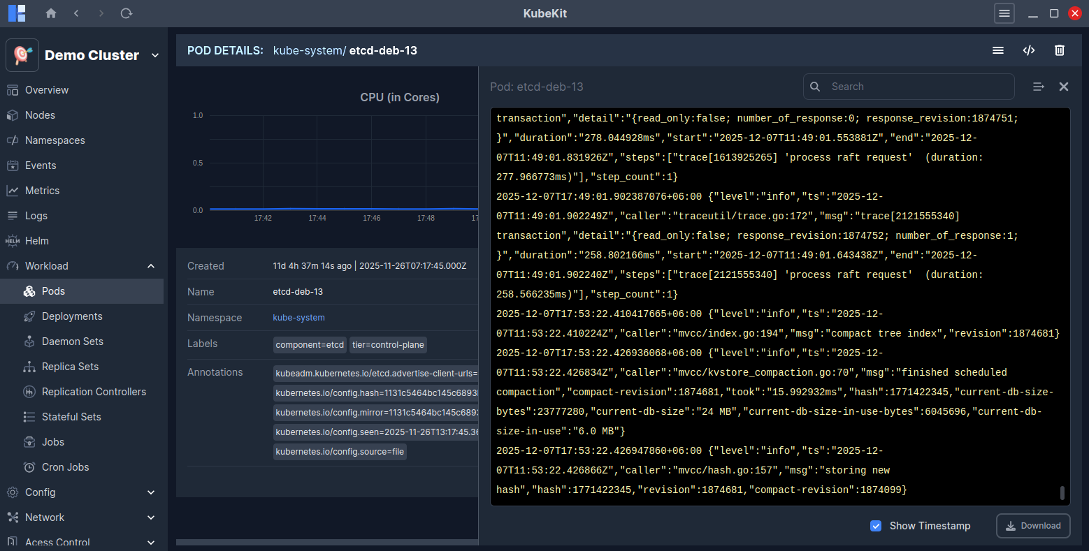
Task: Open the hamburger menu in title bar
Action: [x=1004, y=13]
